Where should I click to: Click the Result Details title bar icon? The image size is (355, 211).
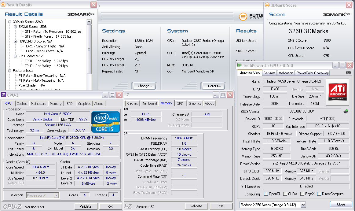[3, 5]
